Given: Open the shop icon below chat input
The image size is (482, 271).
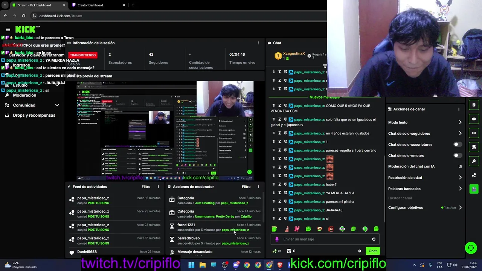Looking at the screenshot, I should (x=289, y=251).
